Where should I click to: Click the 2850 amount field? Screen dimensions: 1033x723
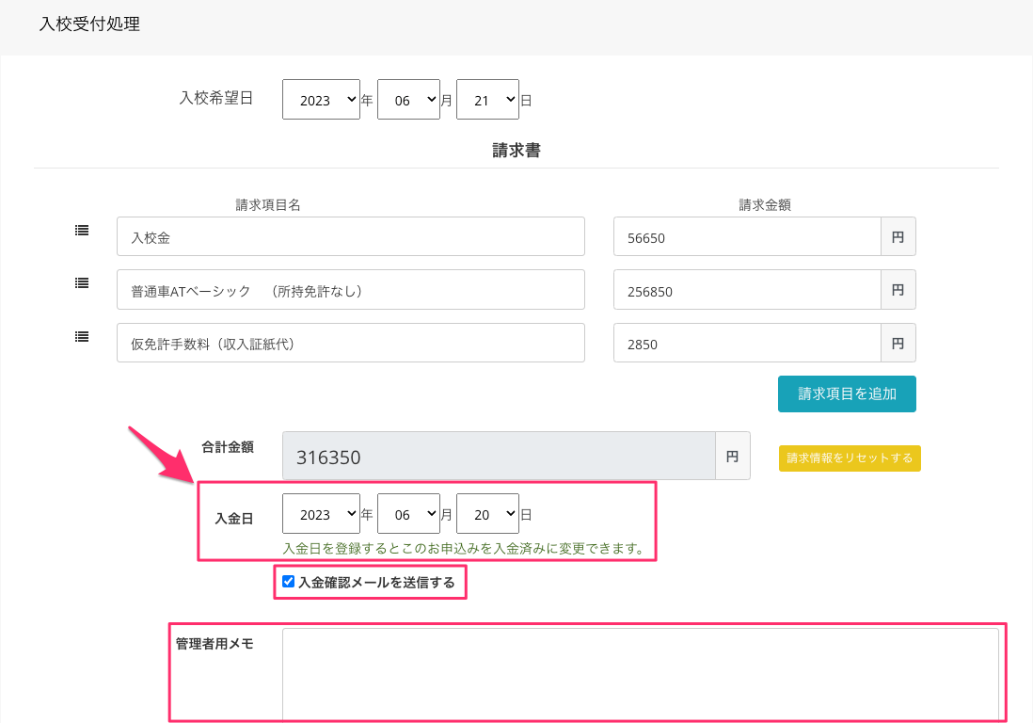pyautogui.click(x=746, y=343)
